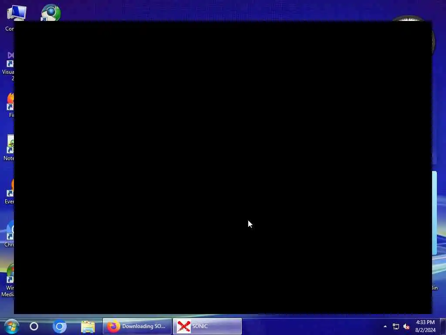Launch the blue circle browser in taskbar
The width and height of the screenshot is (446, 335).
(59, 326)
